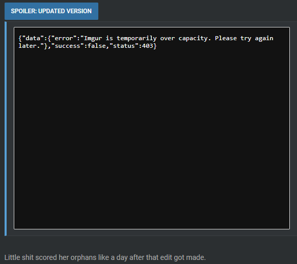Click the word "orphans" in the post
Image resolution: width=297 pixels, height=264 pixels.
[x=83, y=257]
